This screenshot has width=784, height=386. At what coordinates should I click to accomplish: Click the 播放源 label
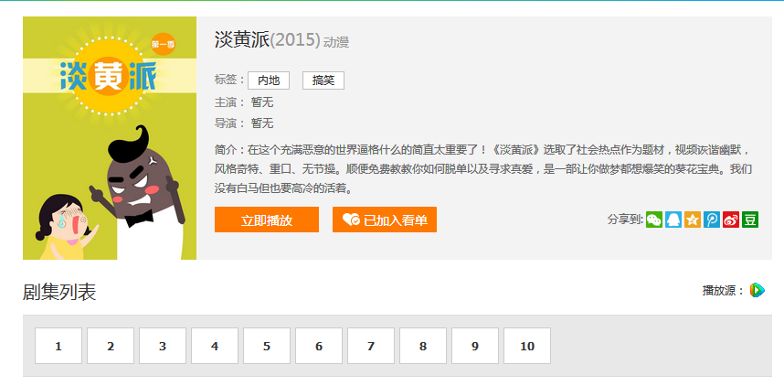(x=724, y=290)
